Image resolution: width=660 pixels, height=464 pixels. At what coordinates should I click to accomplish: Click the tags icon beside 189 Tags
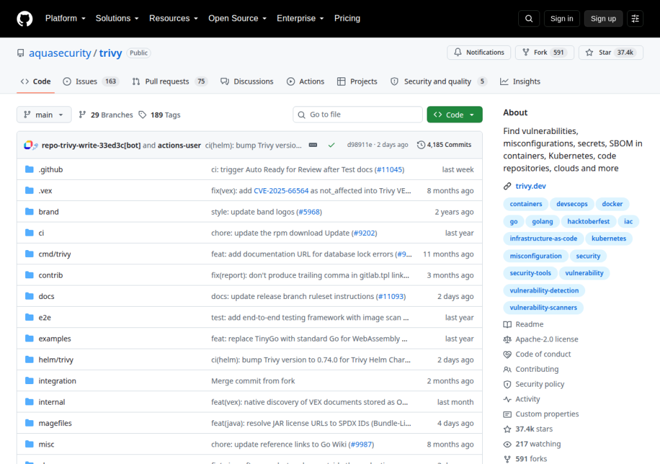[142, 115]
